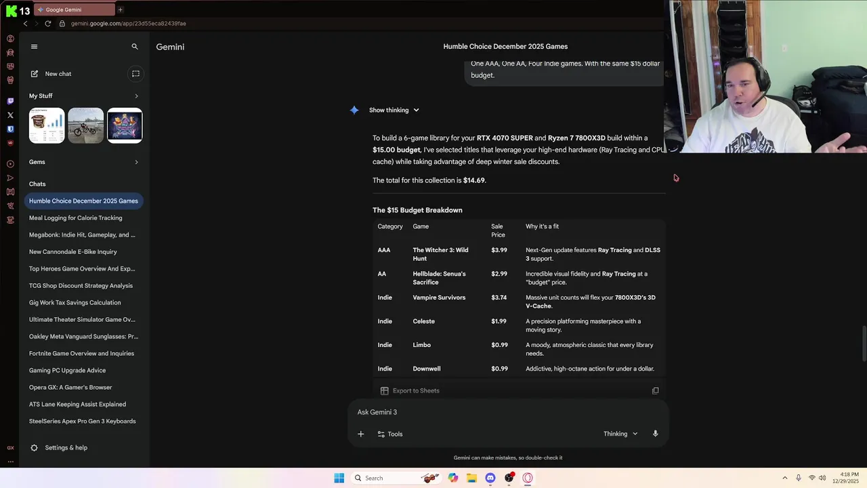Open SteelSeries Apex Pro Gen 3 Keyboards chat
Viewport: 867px width, 488px height.
coord(83,421)
